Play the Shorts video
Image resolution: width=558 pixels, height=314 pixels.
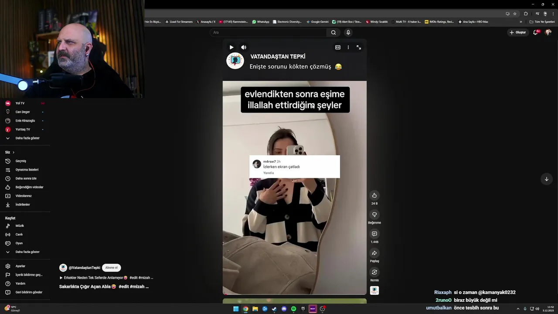(x=231, y=47)
